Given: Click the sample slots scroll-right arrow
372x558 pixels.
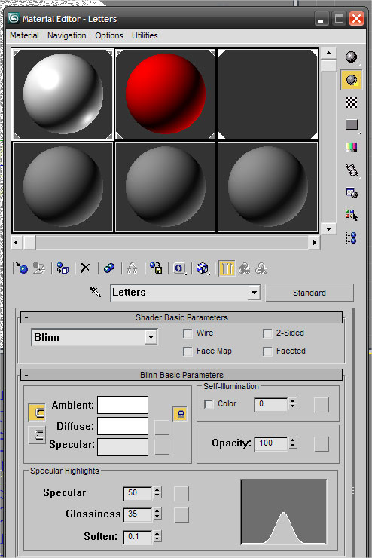Looking at the screenshot, I should (x=315, y=243).
